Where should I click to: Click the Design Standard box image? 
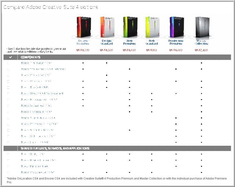point(107,27)
